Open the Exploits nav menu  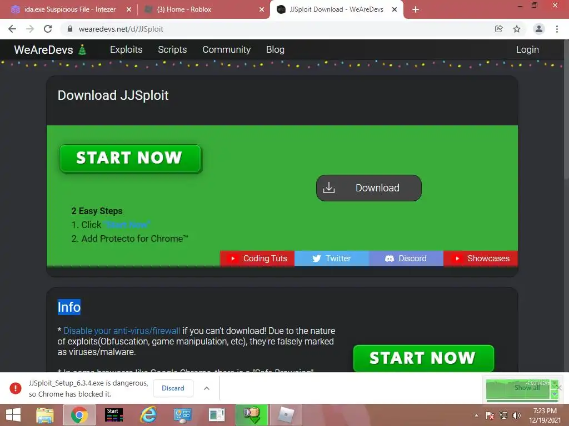126,49
